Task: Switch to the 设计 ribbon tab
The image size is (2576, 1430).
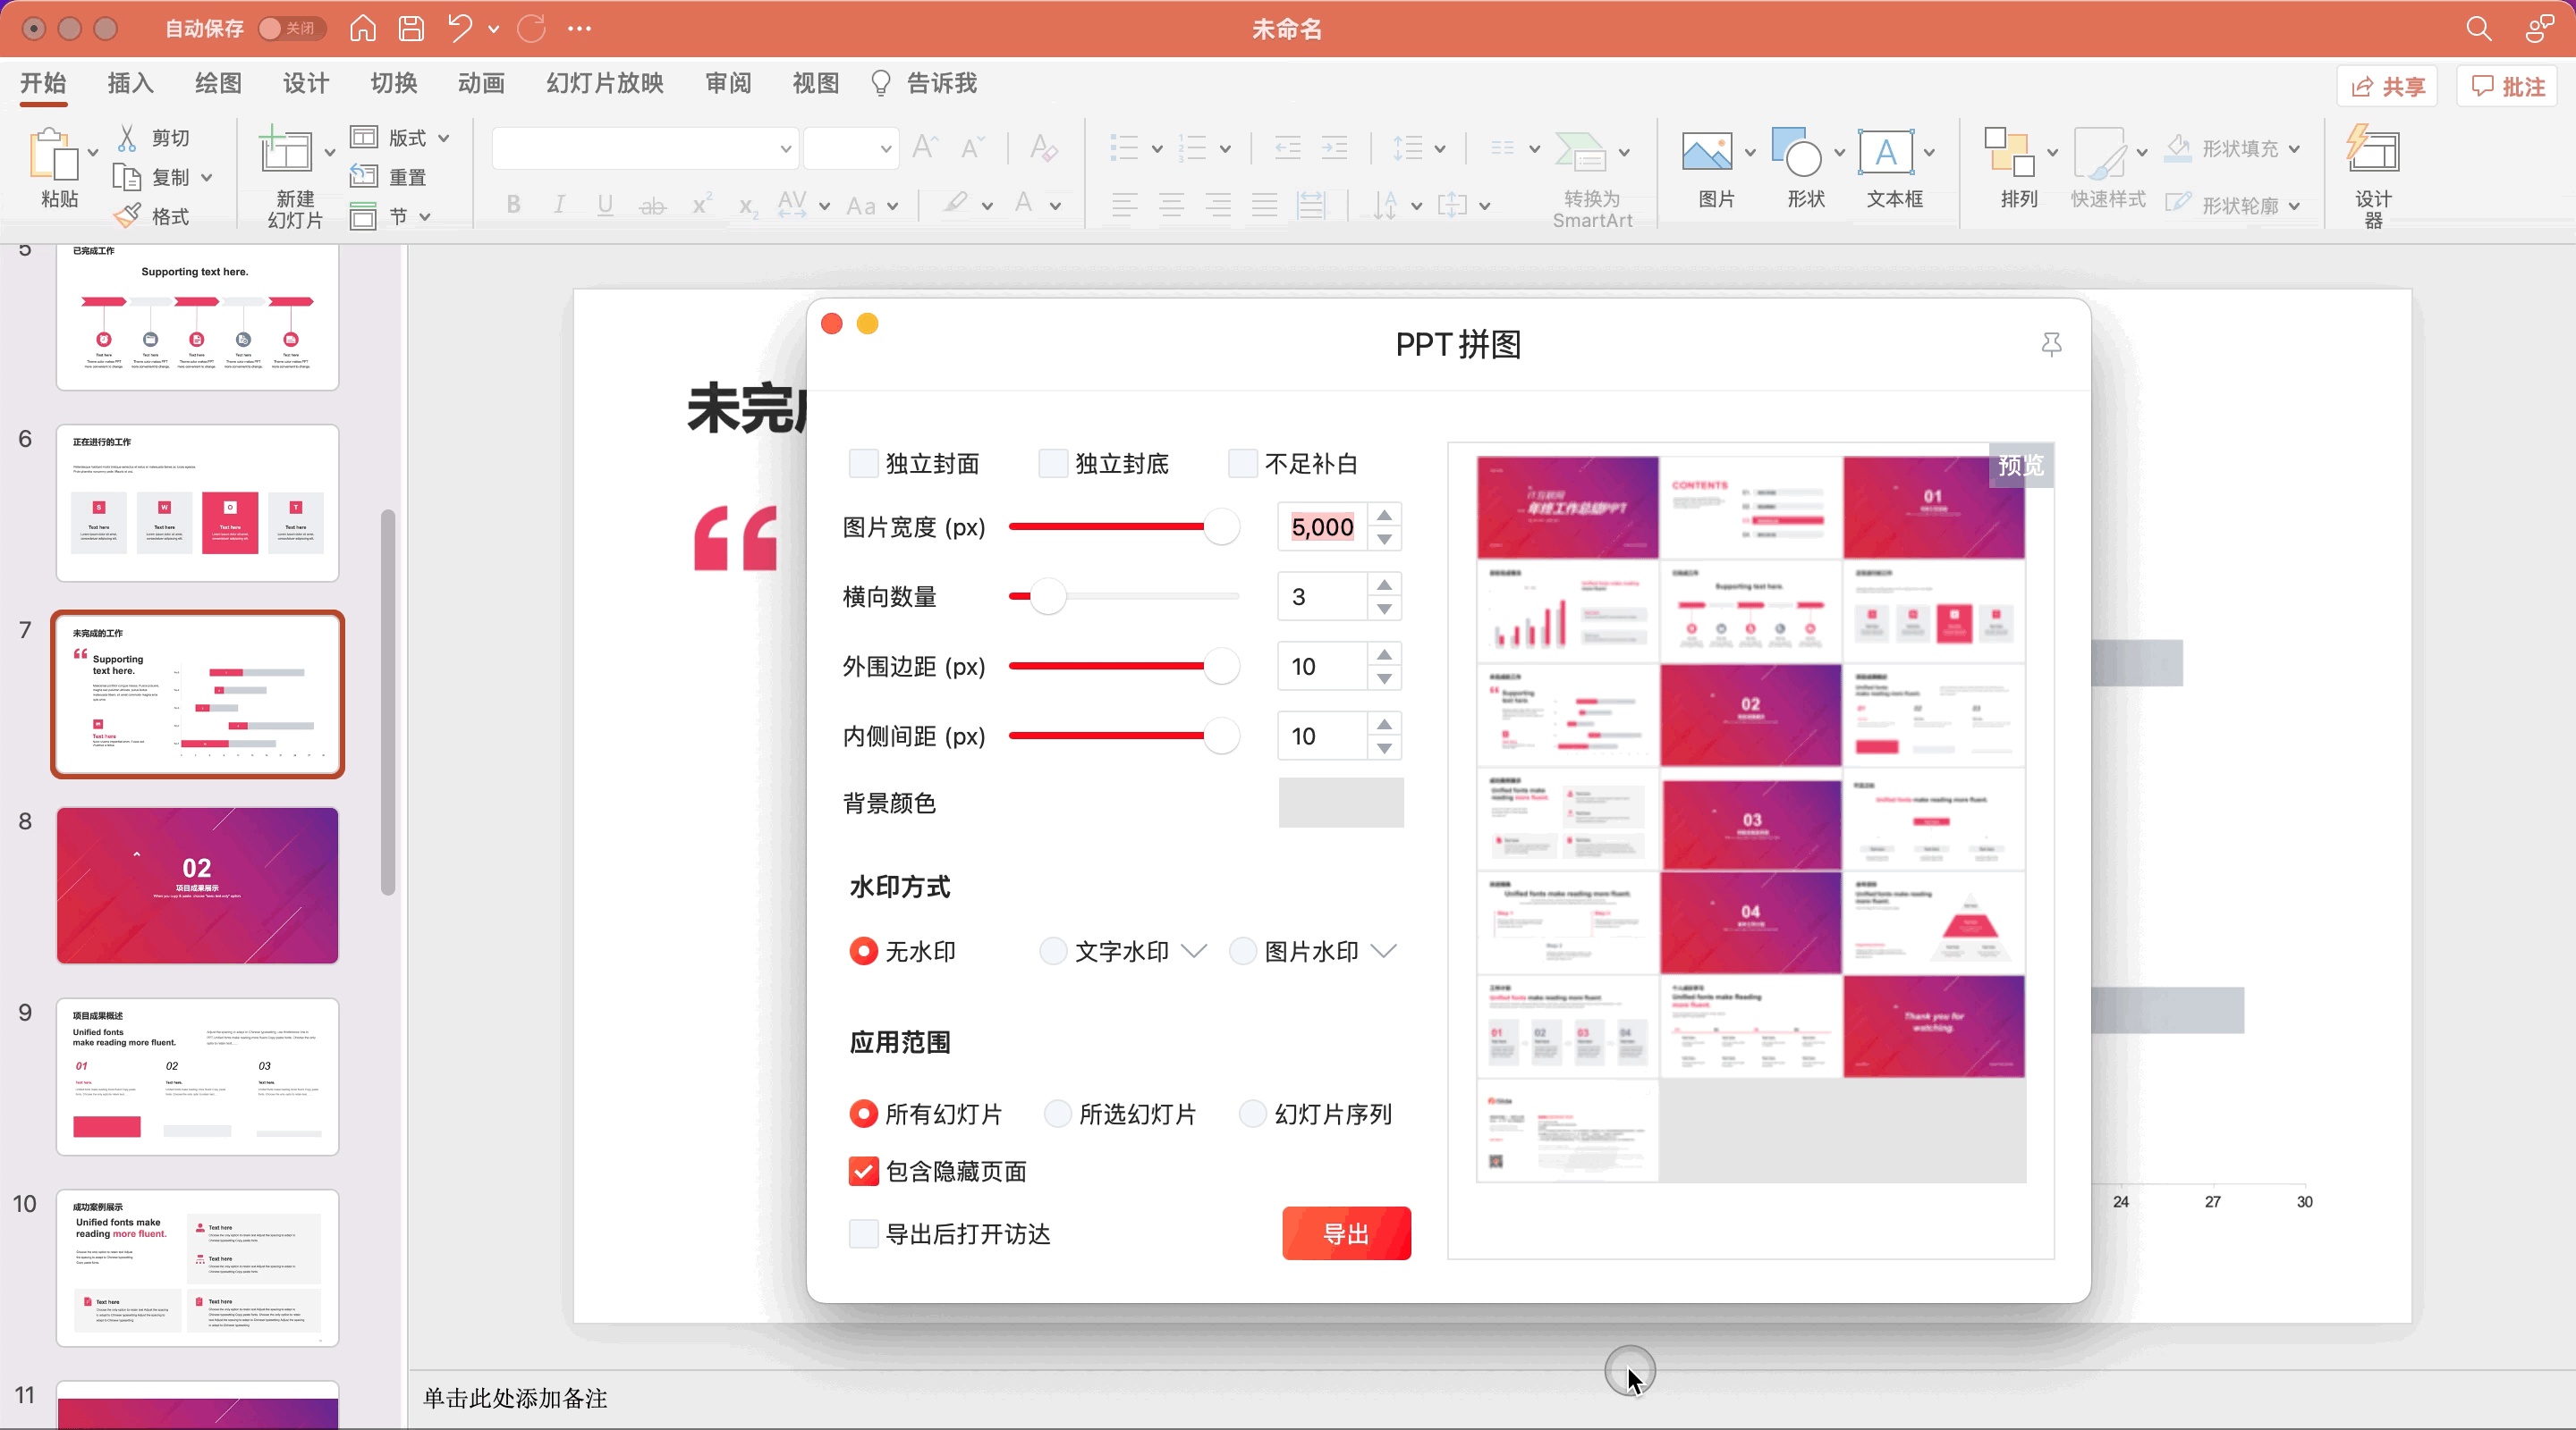Action: pos(305,83)
